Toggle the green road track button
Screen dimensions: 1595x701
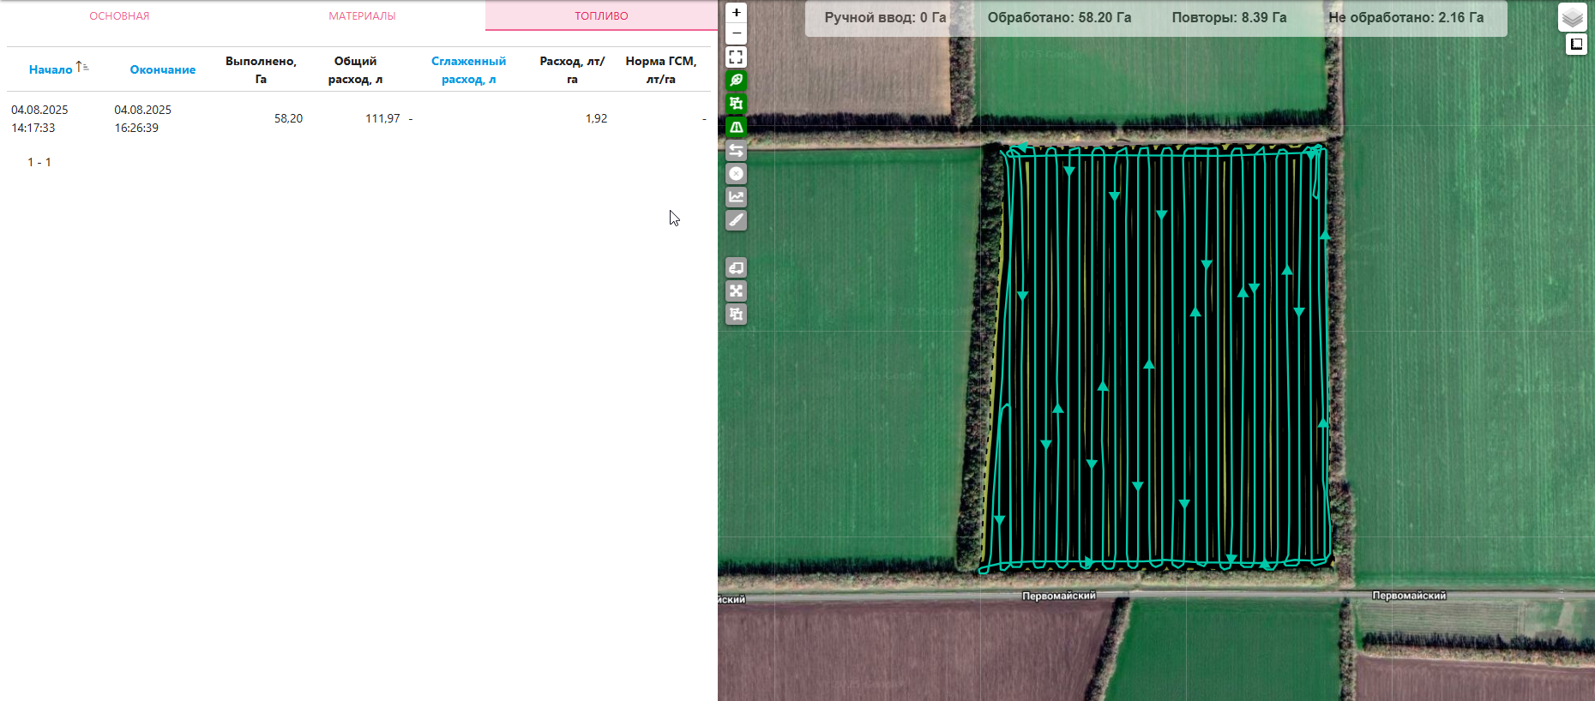coord(736,127)
